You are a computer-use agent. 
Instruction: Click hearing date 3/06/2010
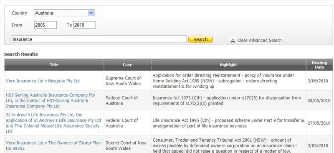tap(318, 81)
